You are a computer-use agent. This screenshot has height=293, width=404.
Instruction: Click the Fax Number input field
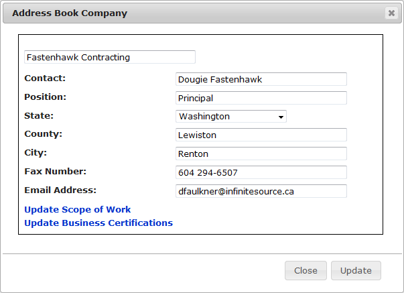pos(261,172)
